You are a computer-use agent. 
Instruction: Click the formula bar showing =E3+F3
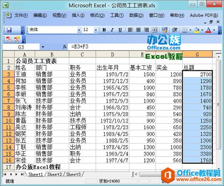click(144, 47)
